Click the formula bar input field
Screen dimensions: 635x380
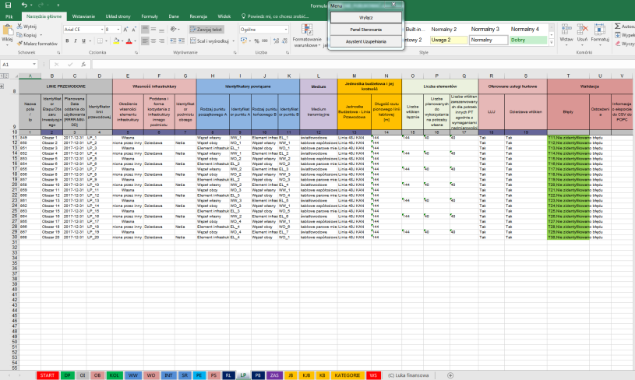363,65
